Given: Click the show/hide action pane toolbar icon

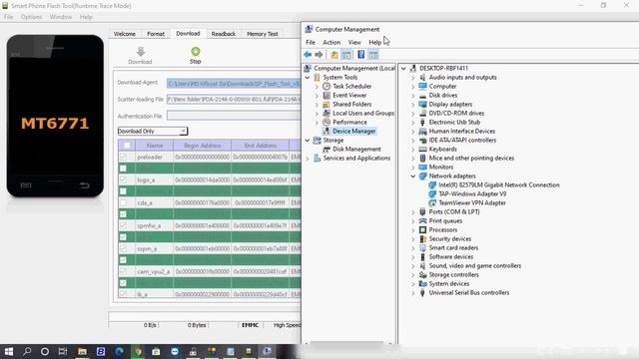Looking at the screenshot, I should click(373, 55).
